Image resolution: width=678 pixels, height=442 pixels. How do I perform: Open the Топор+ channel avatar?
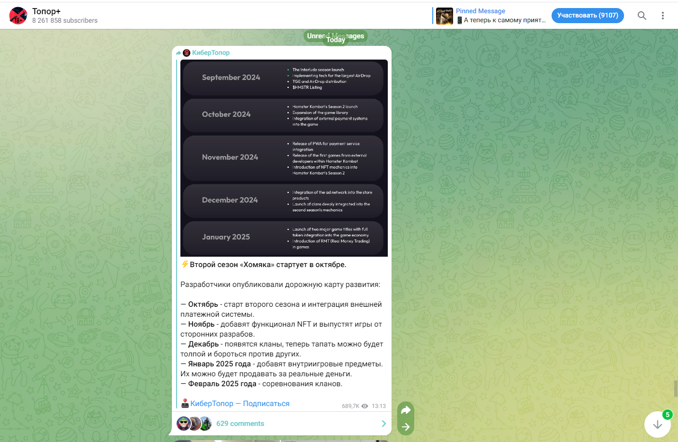tap(18, 16)
